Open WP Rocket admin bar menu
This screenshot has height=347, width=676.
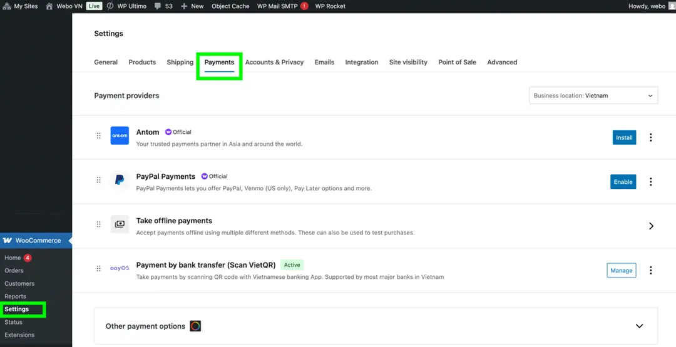click(330, 6)
